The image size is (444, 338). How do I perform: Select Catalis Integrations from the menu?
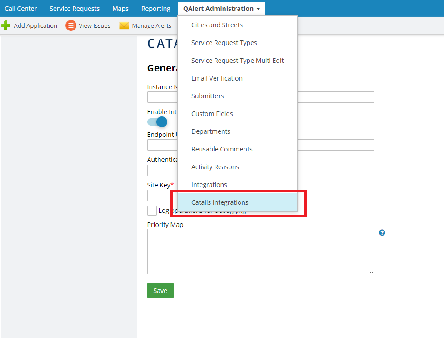click(x=220, y=202)
